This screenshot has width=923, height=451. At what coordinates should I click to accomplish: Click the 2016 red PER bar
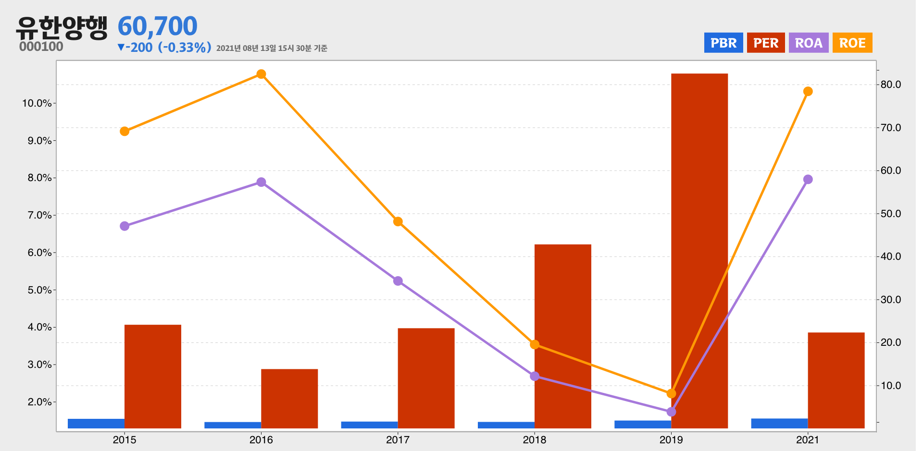pos(289,399)
